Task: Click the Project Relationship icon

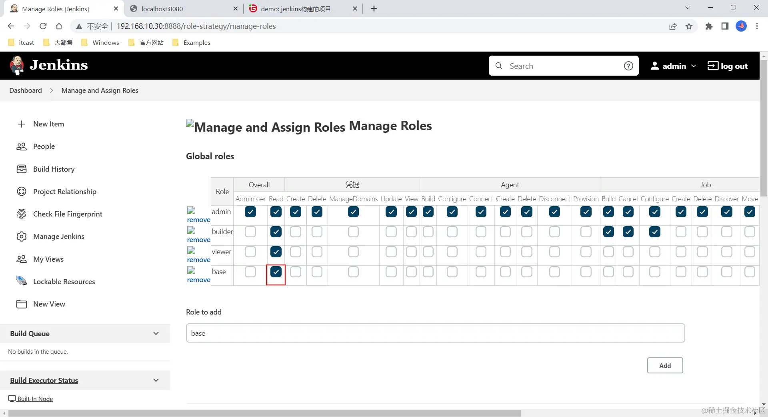Action: coord(22,191)
